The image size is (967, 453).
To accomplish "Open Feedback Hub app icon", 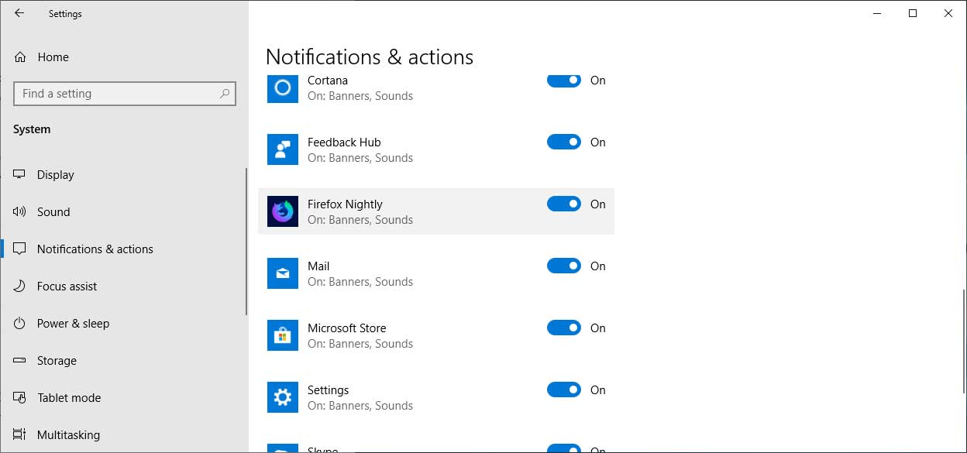I will [x=283, y=149].
